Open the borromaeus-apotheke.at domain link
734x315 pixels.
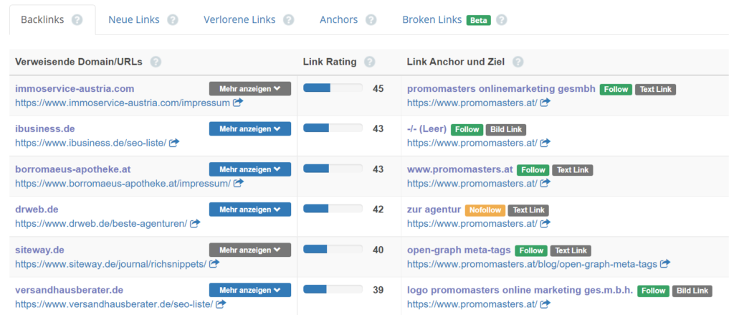(73, 169)
